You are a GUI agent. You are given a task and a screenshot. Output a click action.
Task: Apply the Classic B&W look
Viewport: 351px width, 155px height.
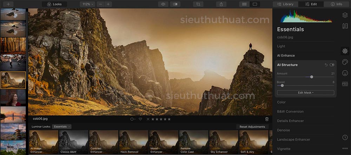click(x=74, y=142)
